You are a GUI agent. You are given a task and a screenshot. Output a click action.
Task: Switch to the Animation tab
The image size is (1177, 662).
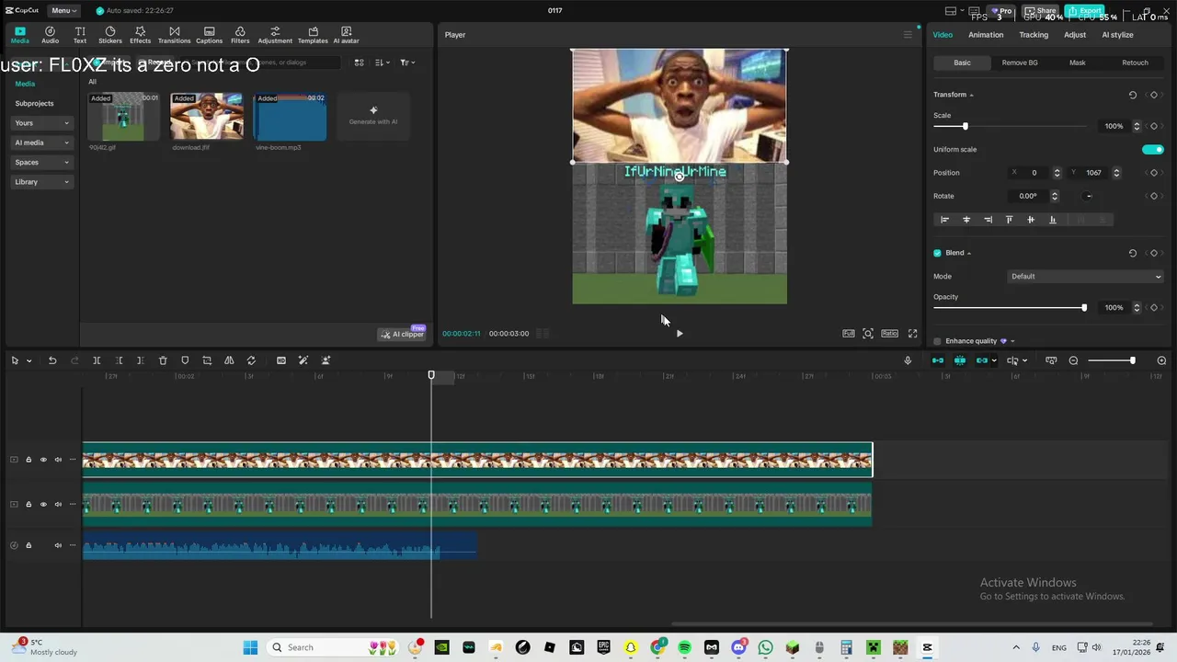[986, 35]
